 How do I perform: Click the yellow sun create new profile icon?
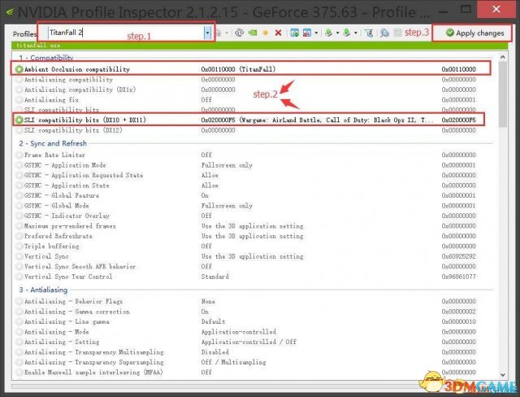click(x=266, y=33)
